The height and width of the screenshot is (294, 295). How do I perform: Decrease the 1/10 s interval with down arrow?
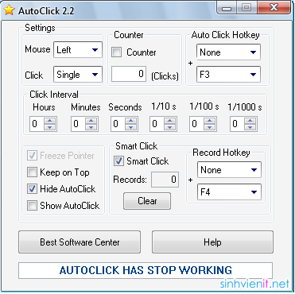[169, 127]
